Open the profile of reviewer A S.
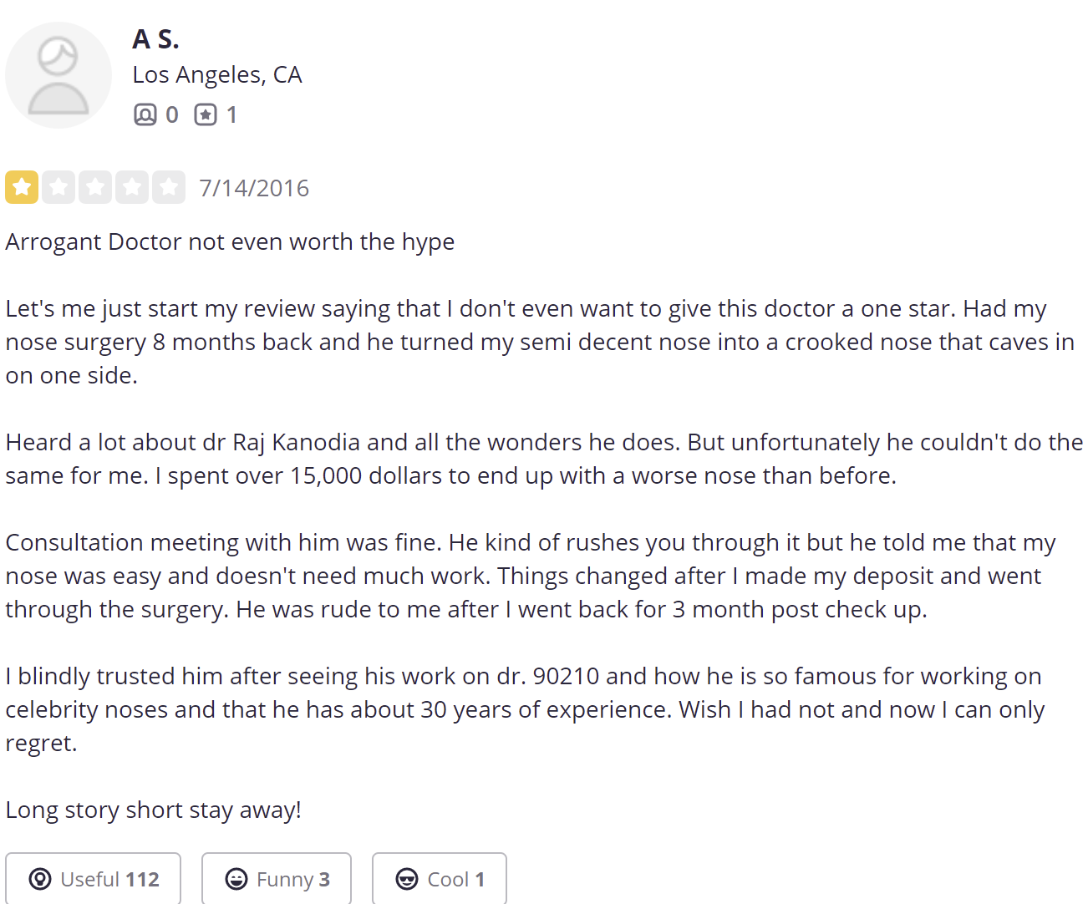Image resolution: width=1088 pixels, height=904 pixels. [155, 39]
